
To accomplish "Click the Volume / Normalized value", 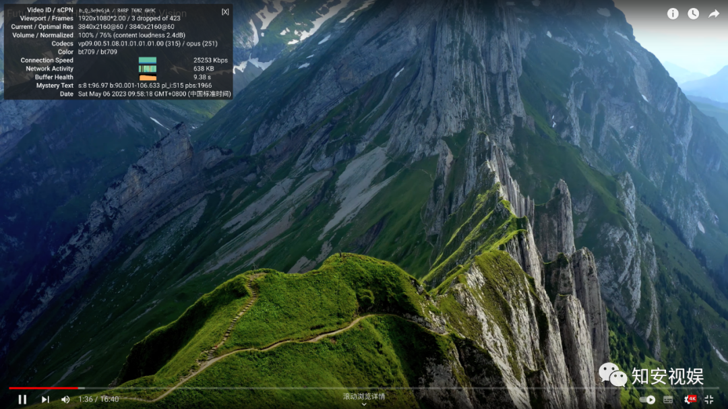I will point(131,35).
